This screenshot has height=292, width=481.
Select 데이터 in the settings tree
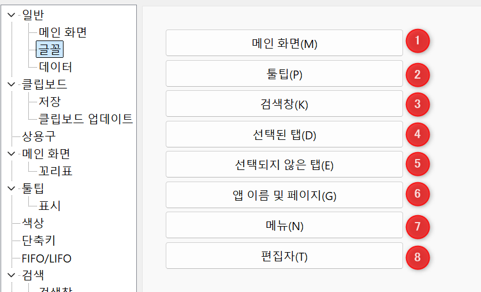point(55,67)
